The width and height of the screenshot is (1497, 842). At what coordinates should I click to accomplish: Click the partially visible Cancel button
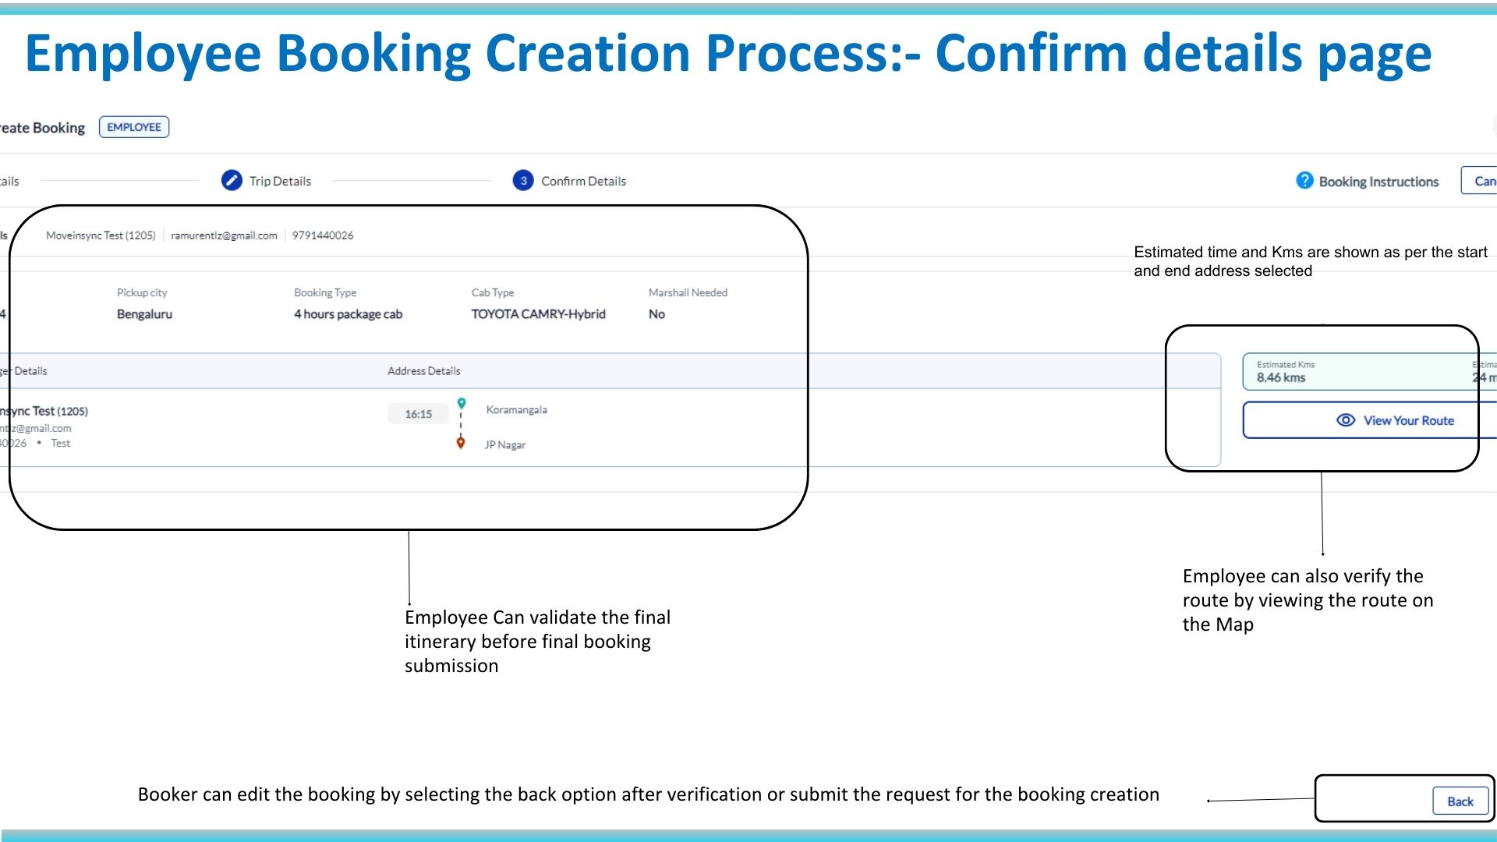pyautogui.click(x=1481, y=181)
